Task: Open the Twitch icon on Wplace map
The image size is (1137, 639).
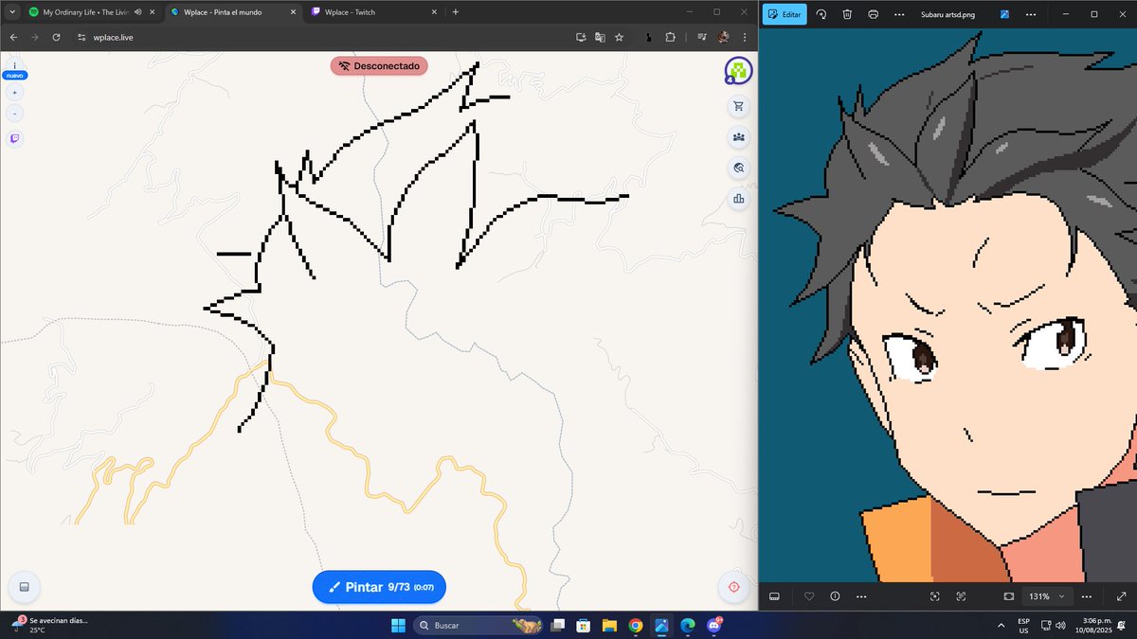Action: point(15,138)
